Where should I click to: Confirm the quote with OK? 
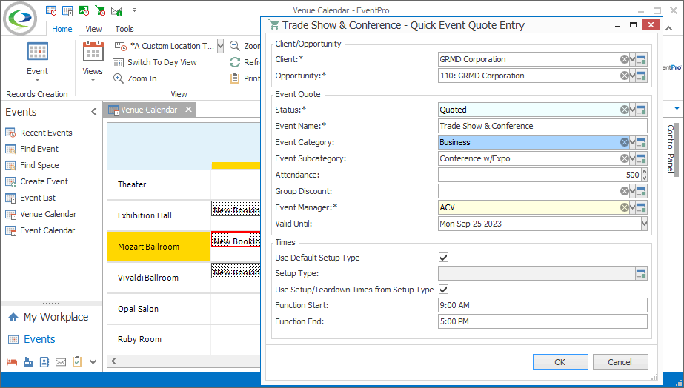(x=560, y=362)
